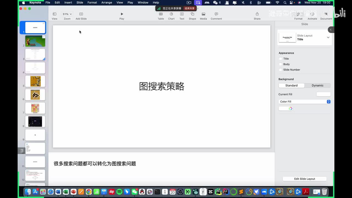352x198 pixels.
Task: Click the Share toolbar icon
Action: [x=257, y=14]
